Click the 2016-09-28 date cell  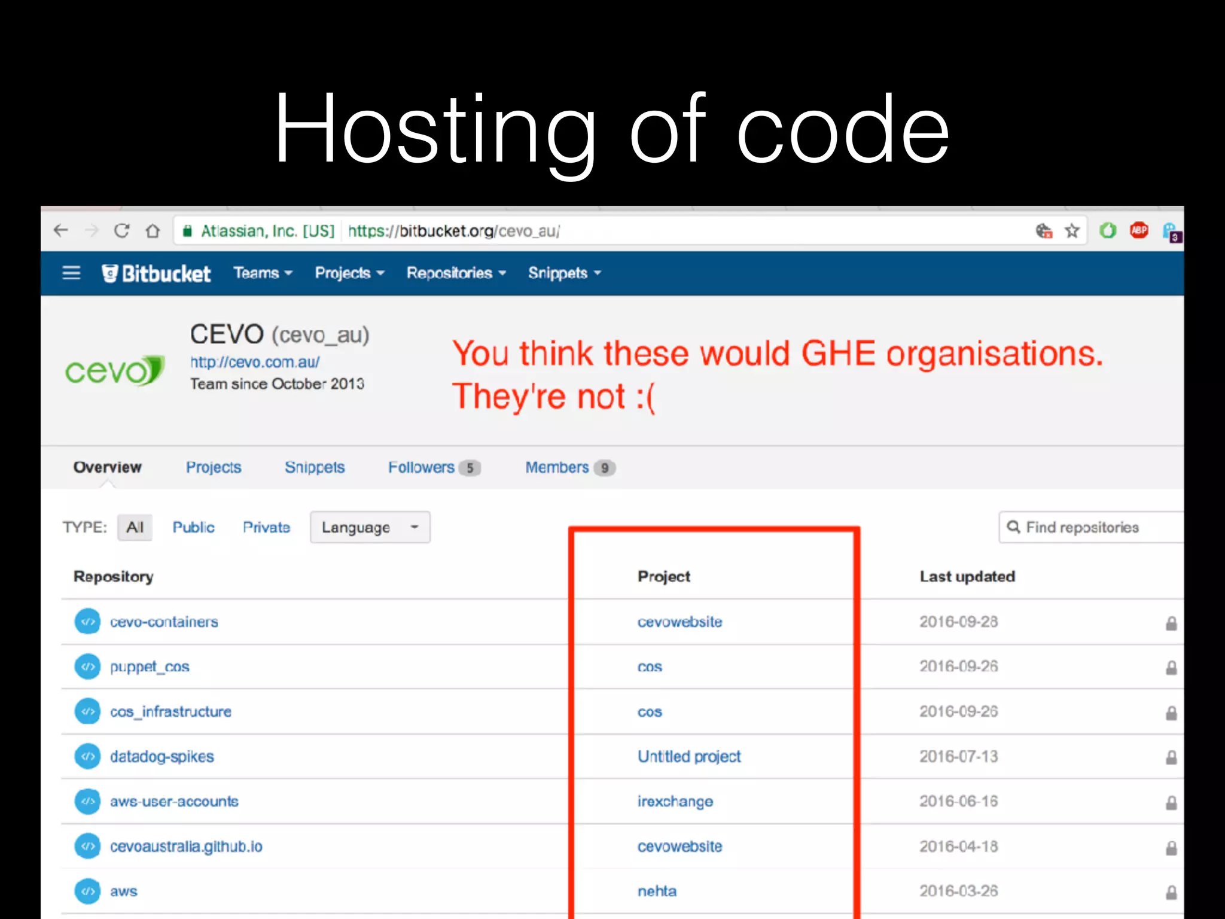[x=959, y=622]
